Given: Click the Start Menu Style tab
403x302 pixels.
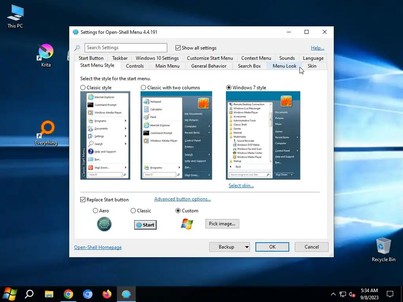Looking at the screenshot, I should point(97,65).
